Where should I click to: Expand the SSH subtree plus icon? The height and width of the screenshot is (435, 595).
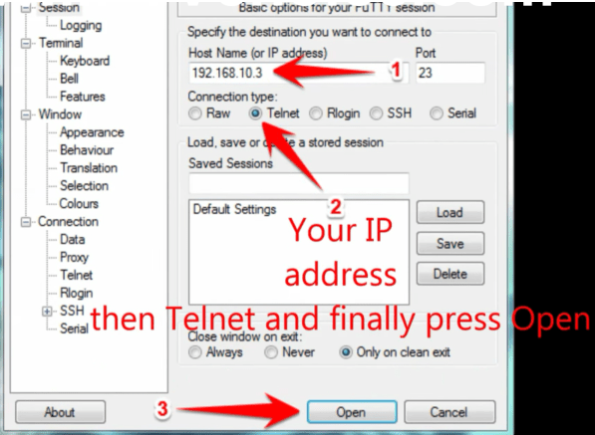(47, 312)
